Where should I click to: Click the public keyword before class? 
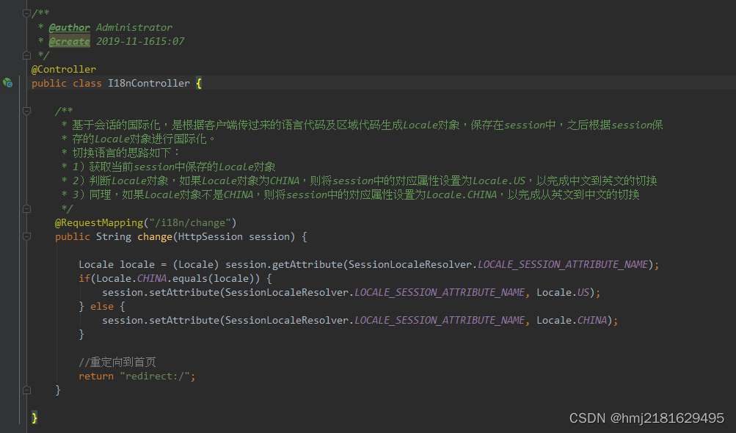tap(49, 83)
